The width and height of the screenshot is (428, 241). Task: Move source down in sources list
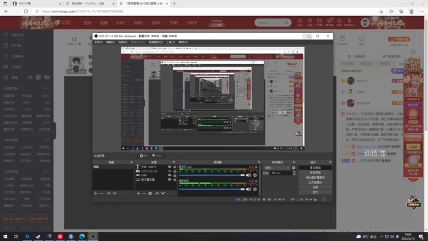click(163, 193)
